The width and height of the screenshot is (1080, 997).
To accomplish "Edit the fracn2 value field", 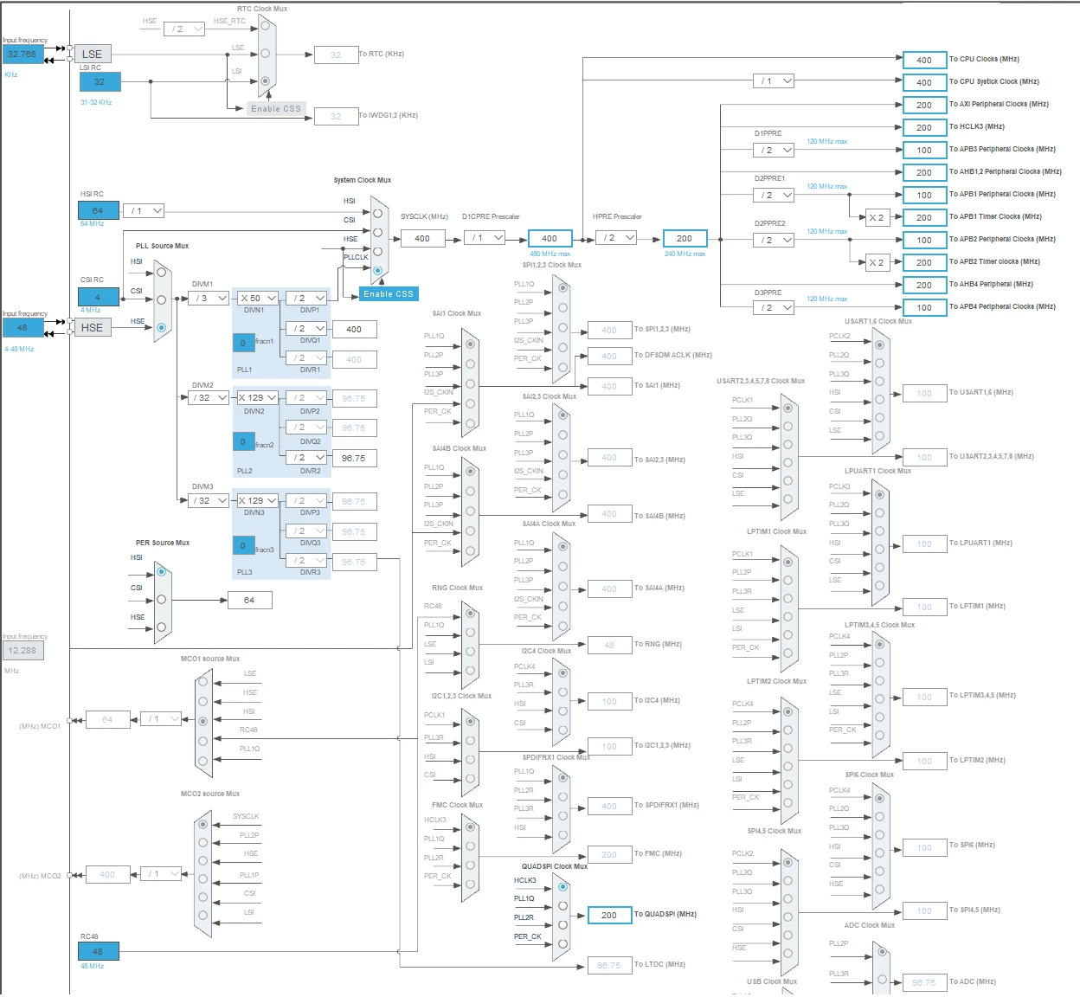I will [x=243, y=441].
